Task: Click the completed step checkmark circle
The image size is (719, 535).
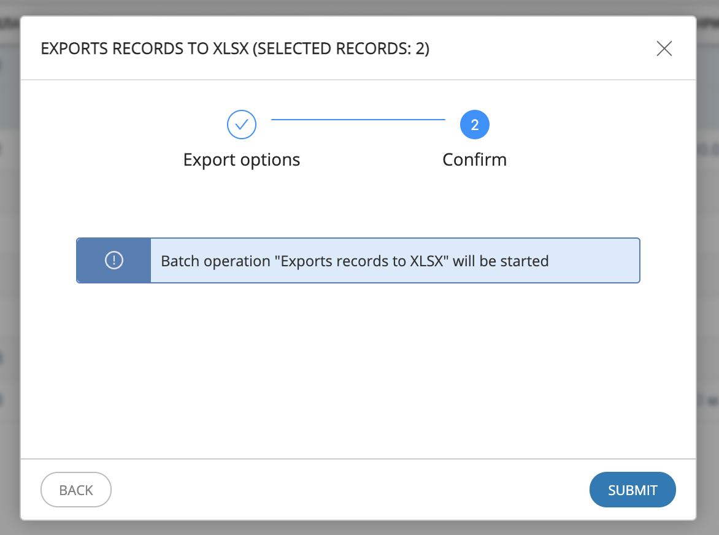Action: point(242,125)
